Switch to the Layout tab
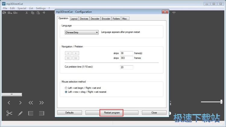Viewport: 226px width, 127px height. [x=74, y=19]
